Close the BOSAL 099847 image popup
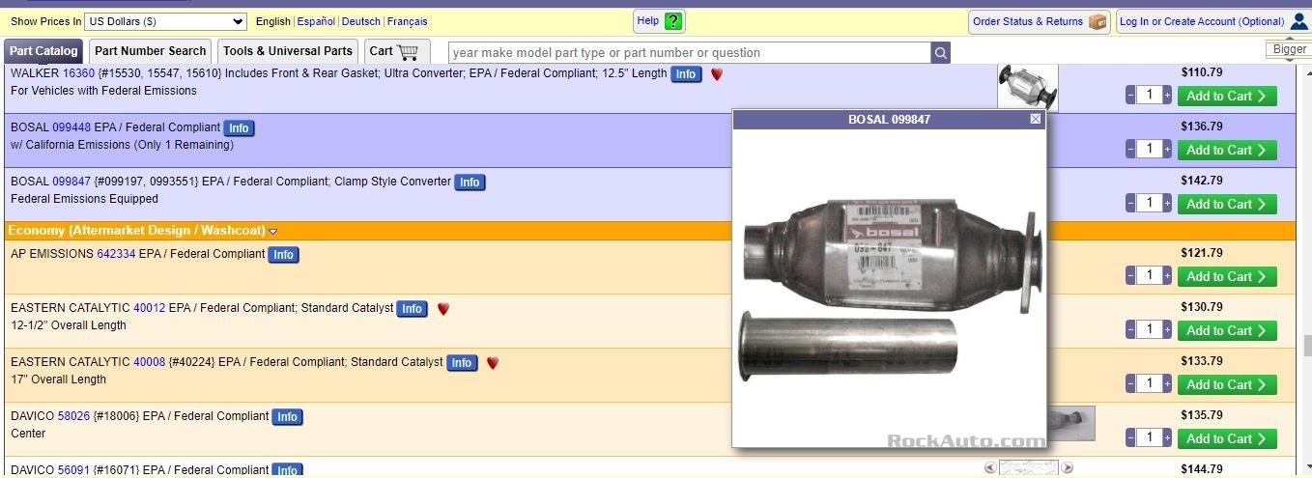The width and height of the screenshot is (1312, 478). click(x=1036, y=119)
